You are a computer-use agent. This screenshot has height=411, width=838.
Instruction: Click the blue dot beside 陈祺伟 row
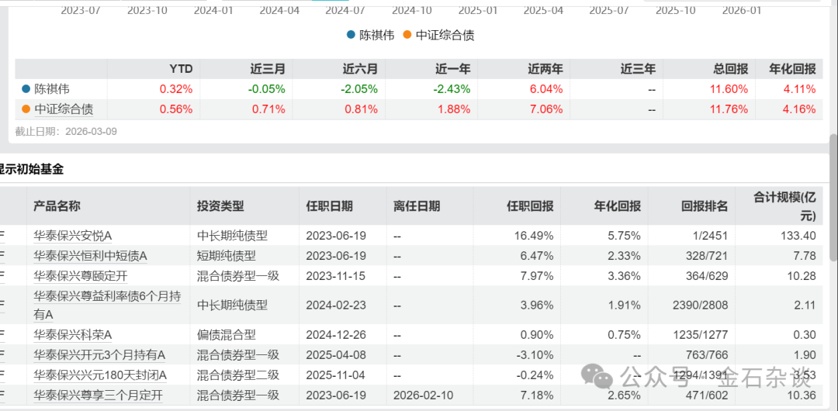[x=26, y=89]
